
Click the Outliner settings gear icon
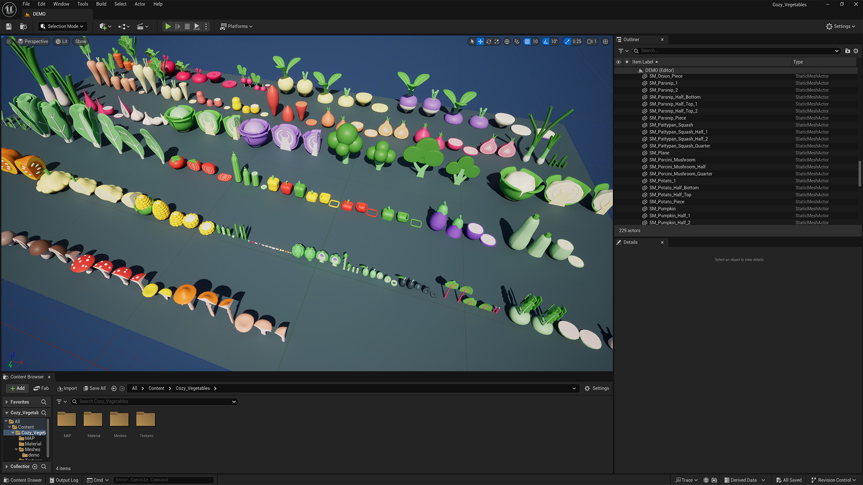[x=856, y=51]
